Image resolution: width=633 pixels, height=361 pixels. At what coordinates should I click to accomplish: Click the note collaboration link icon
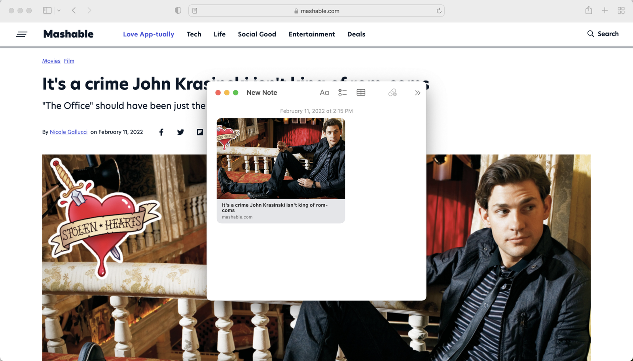[x=392, y=92]
